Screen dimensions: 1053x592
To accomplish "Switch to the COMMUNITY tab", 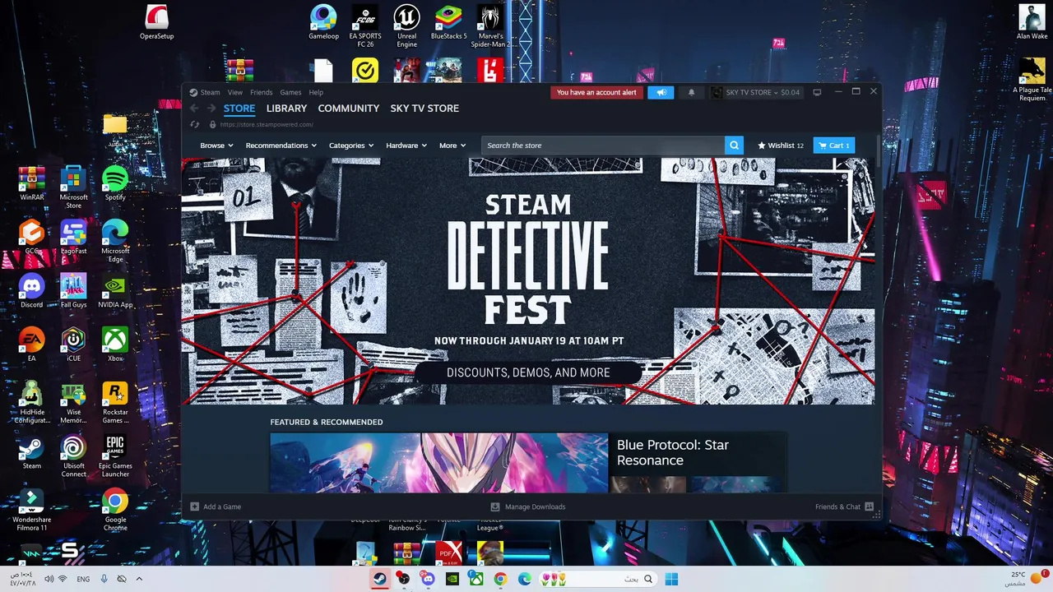I will point(349,109).
